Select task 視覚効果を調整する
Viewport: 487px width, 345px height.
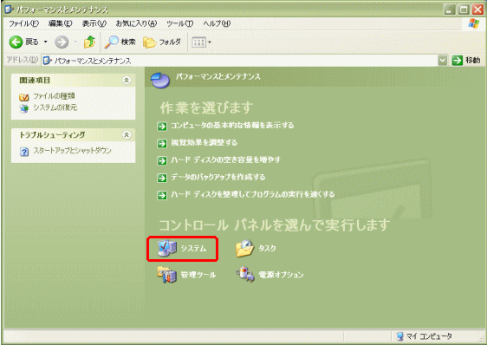[x=204, y=143]
